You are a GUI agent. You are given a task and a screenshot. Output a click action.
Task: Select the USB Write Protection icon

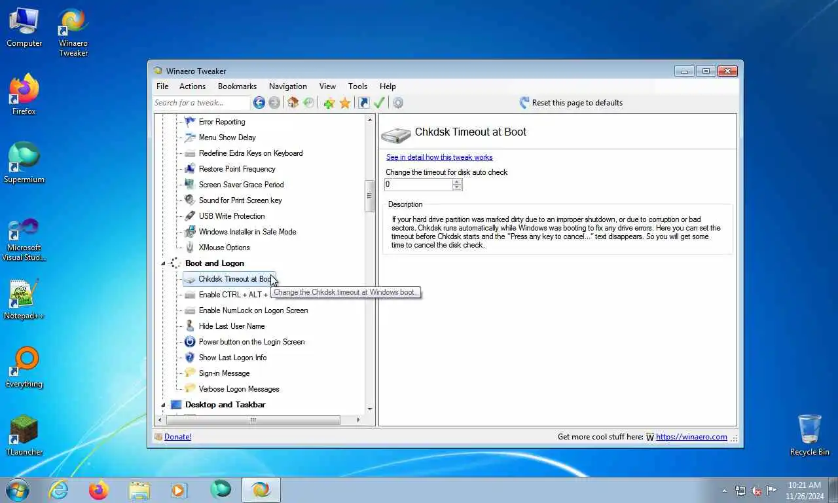[190, 216]
